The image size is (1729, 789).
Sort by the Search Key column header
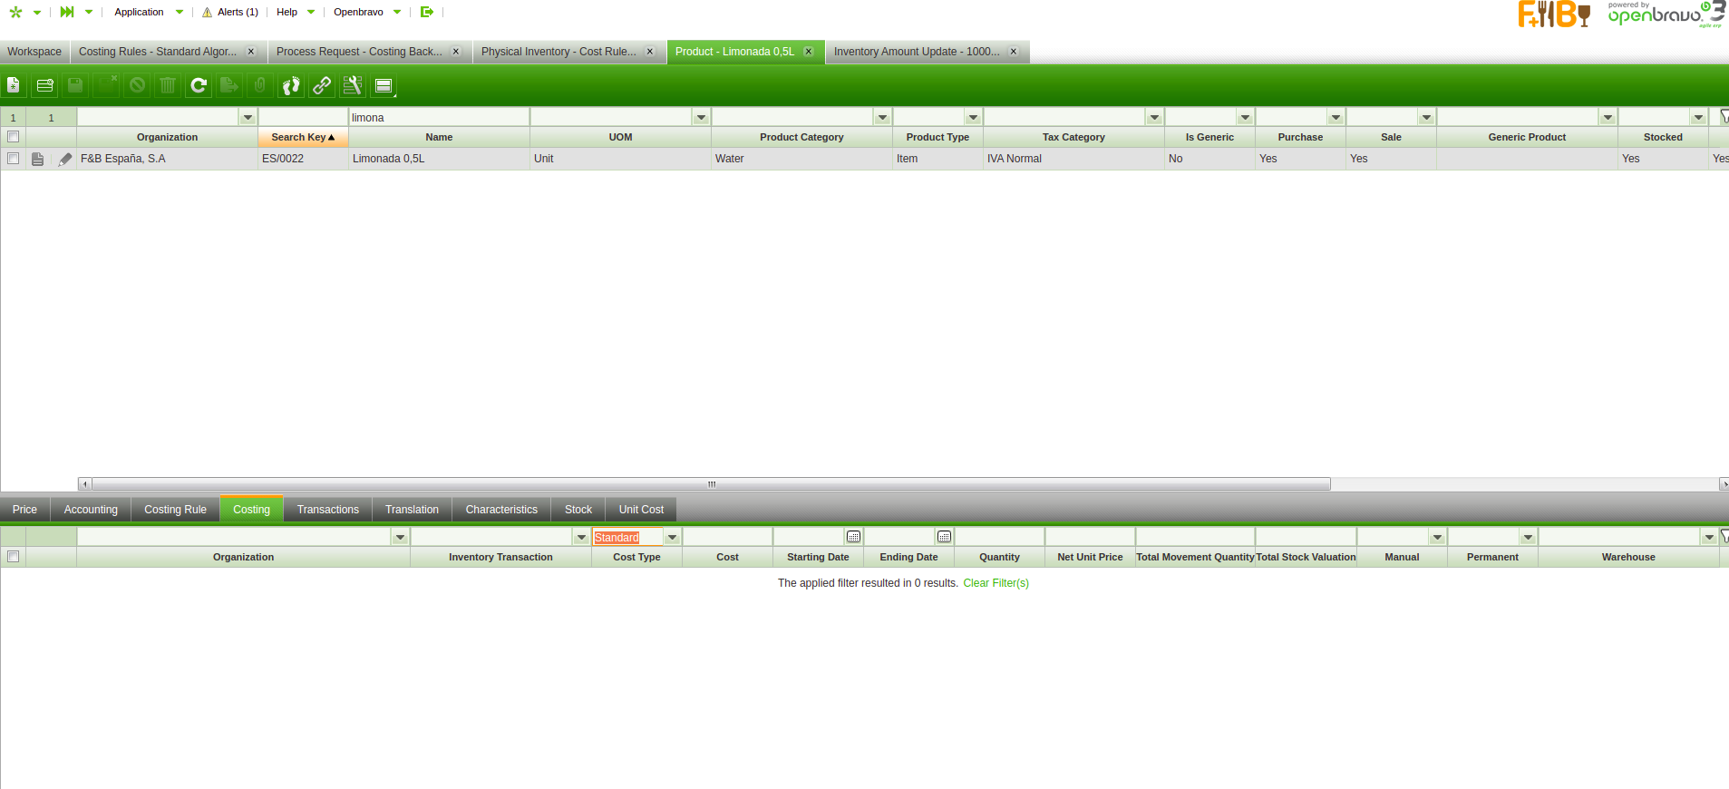tap(303, 137)
